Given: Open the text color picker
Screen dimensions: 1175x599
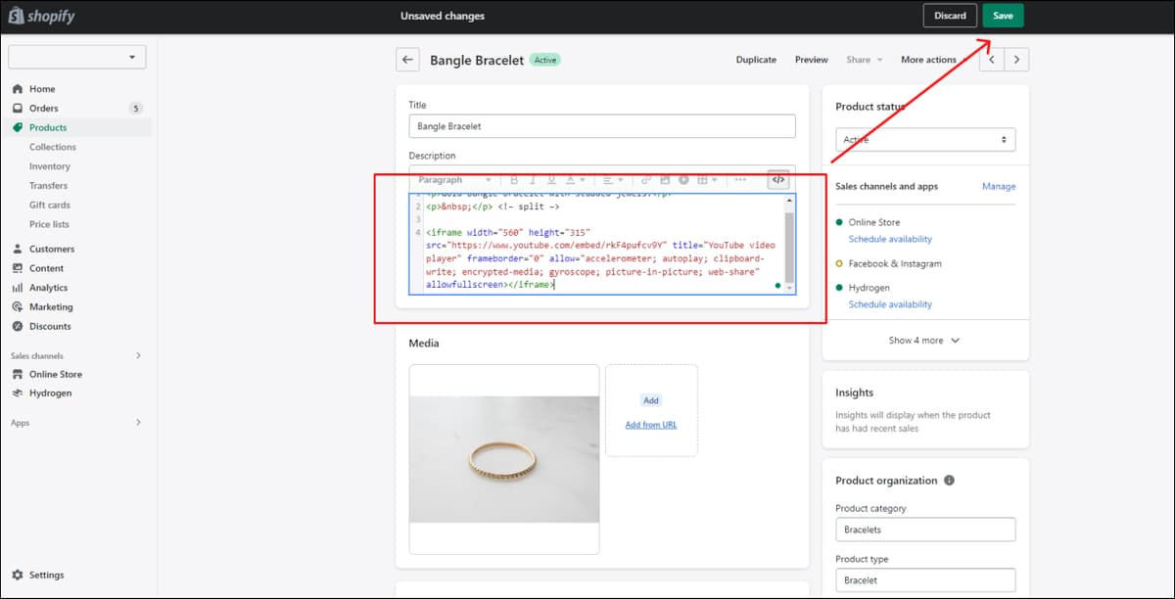Looking at the screenshot, I should click(575, 180).
